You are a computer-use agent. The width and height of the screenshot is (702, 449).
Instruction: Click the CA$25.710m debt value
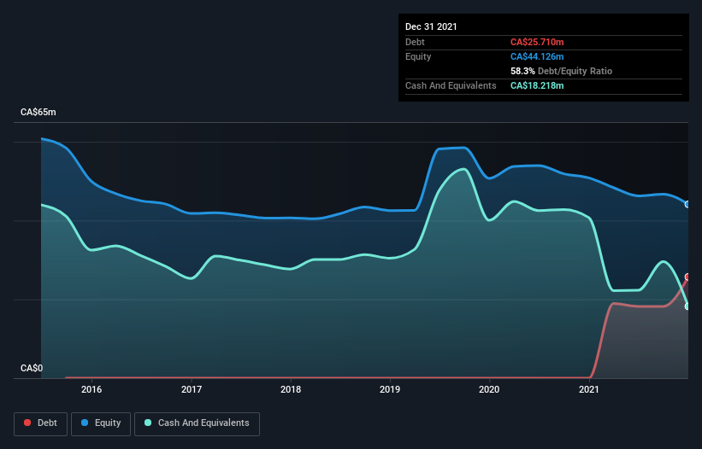(537, 42)
